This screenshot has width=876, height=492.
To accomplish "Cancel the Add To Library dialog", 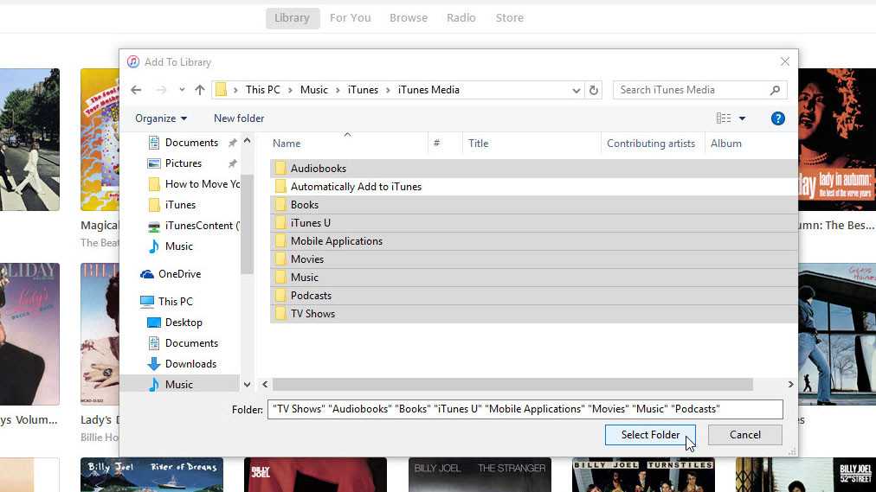I will coord(744,435).
